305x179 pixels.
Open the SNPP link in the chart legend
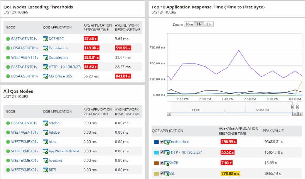(x=174, y=163)
